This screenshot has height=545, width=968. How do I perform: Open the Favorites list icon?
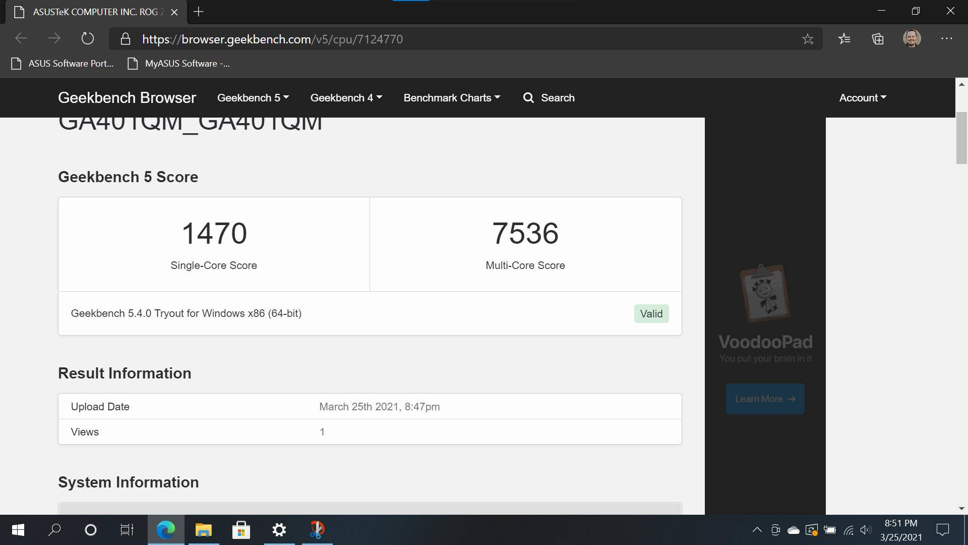844,39
